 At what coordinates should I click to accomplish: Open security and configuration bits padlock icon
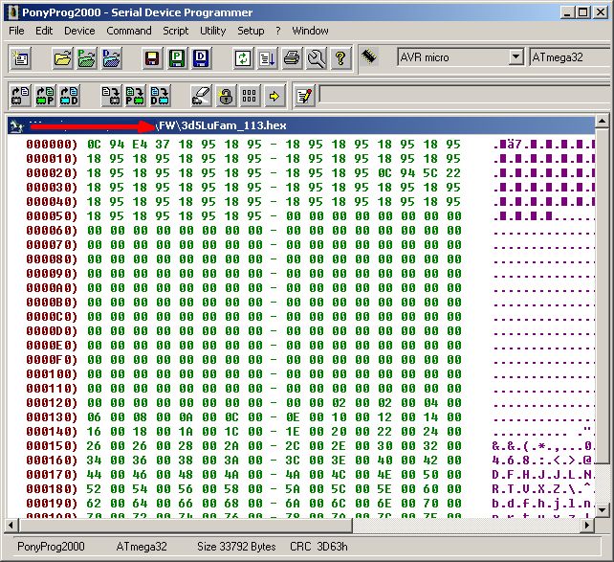[226, 96]
